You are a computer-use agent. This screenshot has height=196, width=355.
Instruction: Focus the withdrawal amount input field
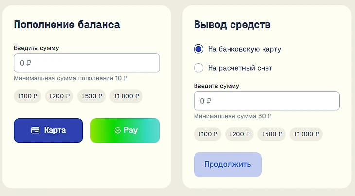tap(266, 101)
